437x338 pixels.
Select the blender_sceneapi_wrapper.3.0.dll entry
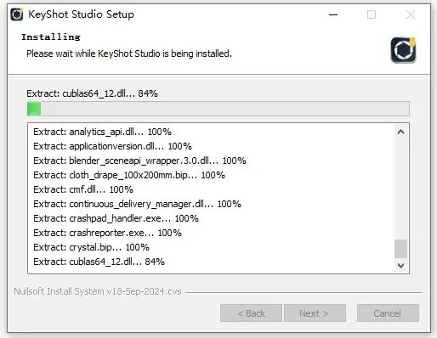tap(139, 161)
